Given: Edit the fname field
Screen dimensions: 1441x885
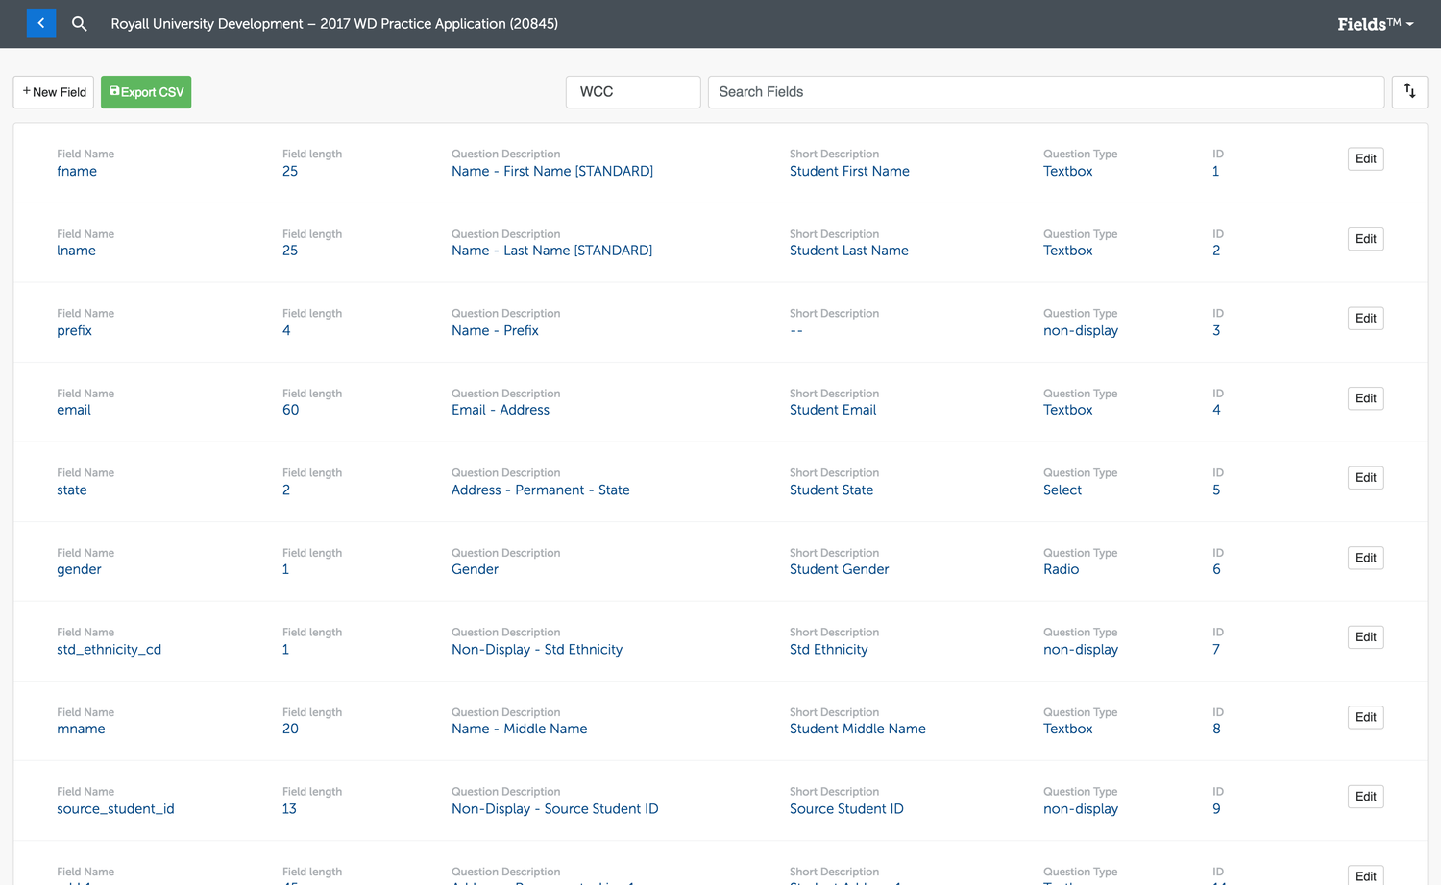Looking at the screenshot, I should (x=1365, y=158).
